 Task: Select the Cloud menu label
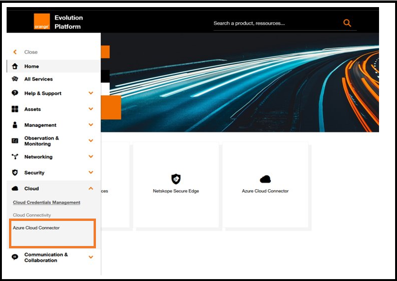[x=32, y=188]
